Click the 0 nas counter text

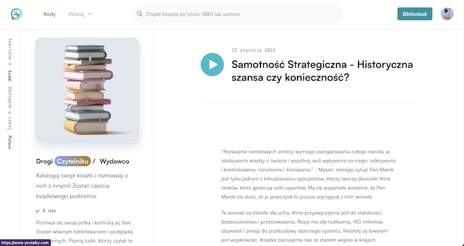coord(49,211)
